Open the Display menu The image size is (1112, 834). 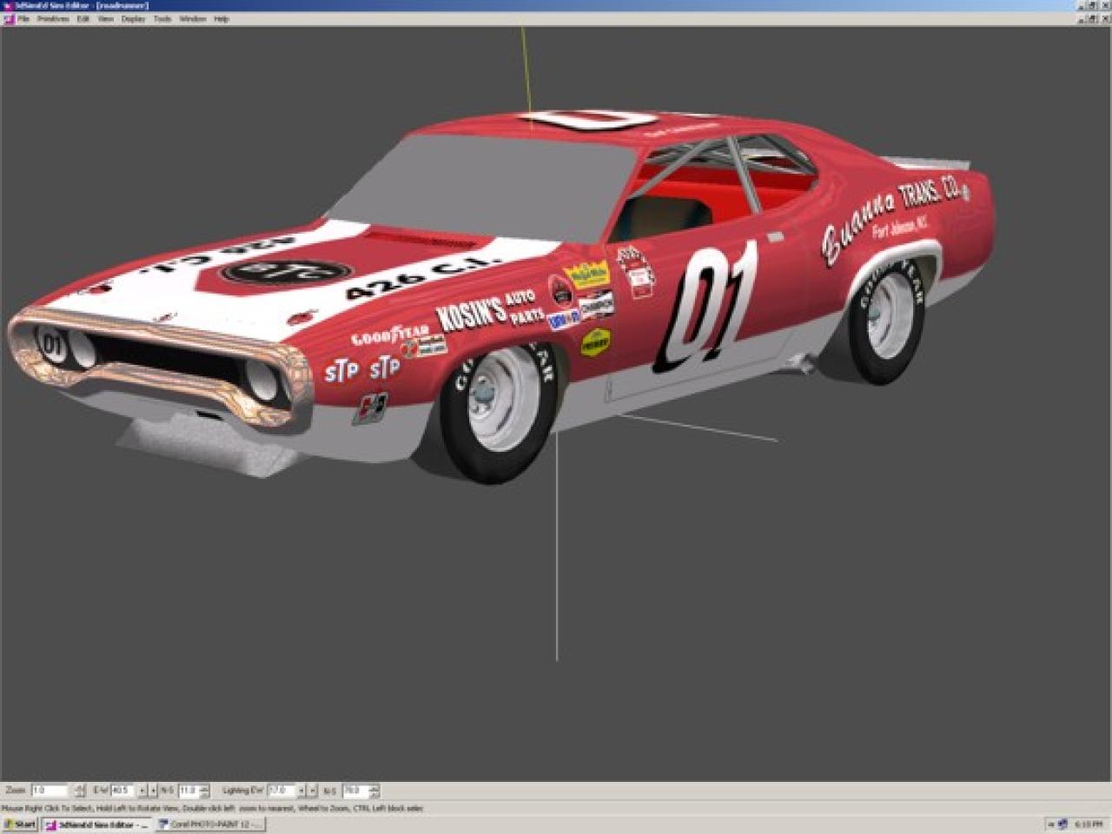coord(133,18)
